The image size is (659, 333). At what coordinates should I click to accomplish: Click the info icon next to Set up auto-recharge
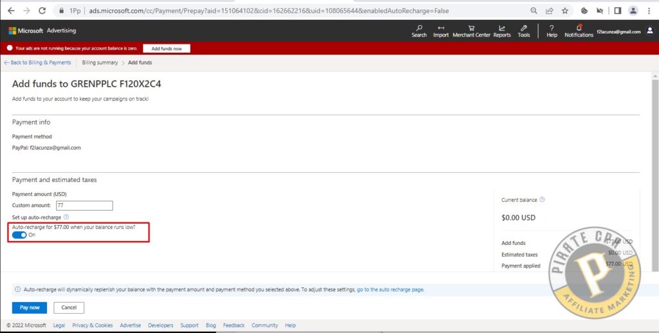point(66,217)
